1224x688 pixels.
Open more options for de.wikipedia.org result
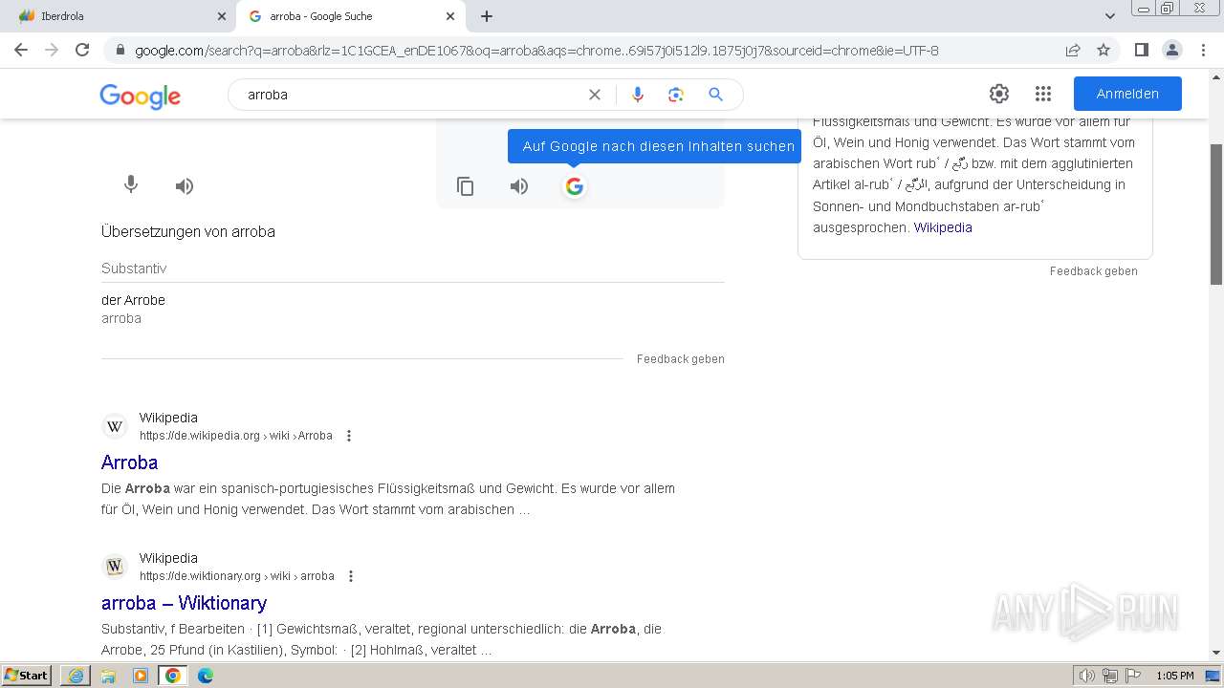click(349, 436)
